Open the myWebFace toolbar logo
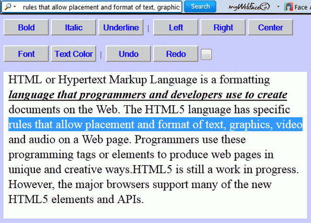Viewport: 311px width, 223px height. (x=249, y=7)
